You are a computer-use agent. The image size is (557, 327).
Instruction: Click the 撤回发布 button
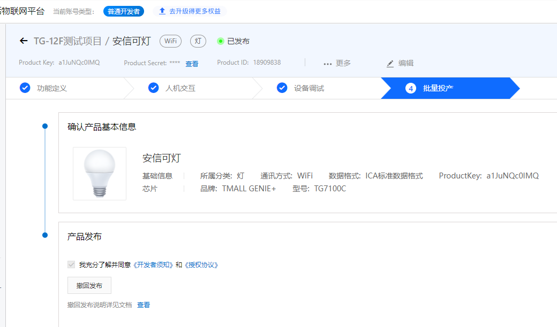coord(89,285)
